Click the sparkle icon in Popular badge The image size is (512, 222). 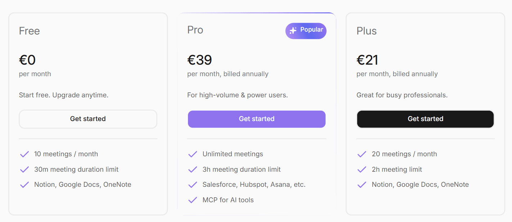[293, 31]
